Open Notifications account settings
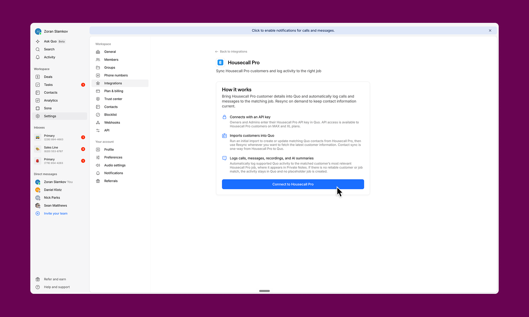This screenshot has height=317, width=529. tap(120, 173)
